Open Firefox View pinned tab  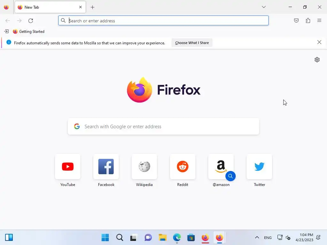[x=6, y=7]
